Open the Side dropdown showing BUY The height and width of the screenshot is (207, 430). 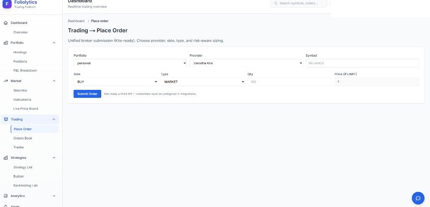[x=116, y=82]
